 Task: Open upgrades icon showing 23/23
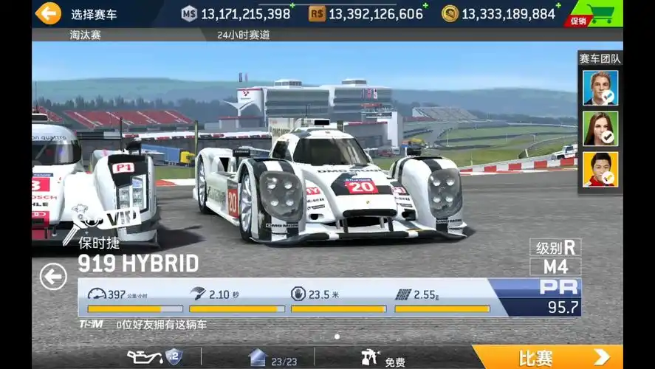pos(258,358)
